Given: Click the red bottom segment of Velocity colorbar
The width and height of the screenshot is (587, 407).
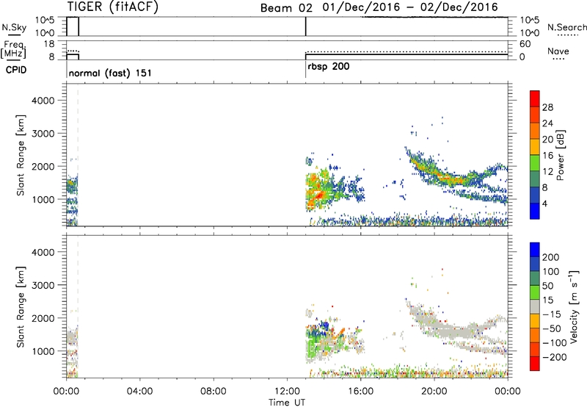Looking at the screenshot, I should 535,364.
